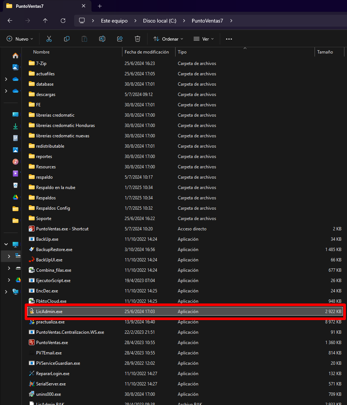Sort by Tipo column header
The height and width of the screenshot is (405, 347).
(182, 52)
